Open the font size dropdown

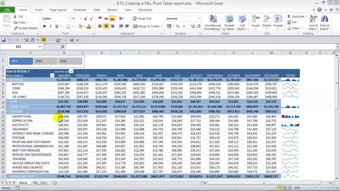(x=80, y=19)
